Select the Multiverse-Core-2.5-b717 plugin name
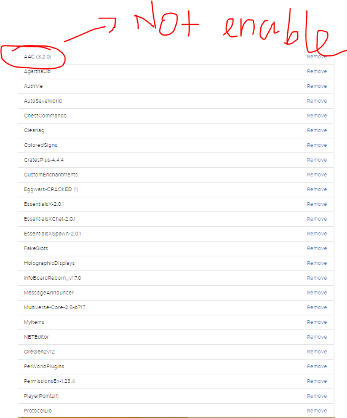The width and height of the screenshot is (347, 418). point(54,307)
